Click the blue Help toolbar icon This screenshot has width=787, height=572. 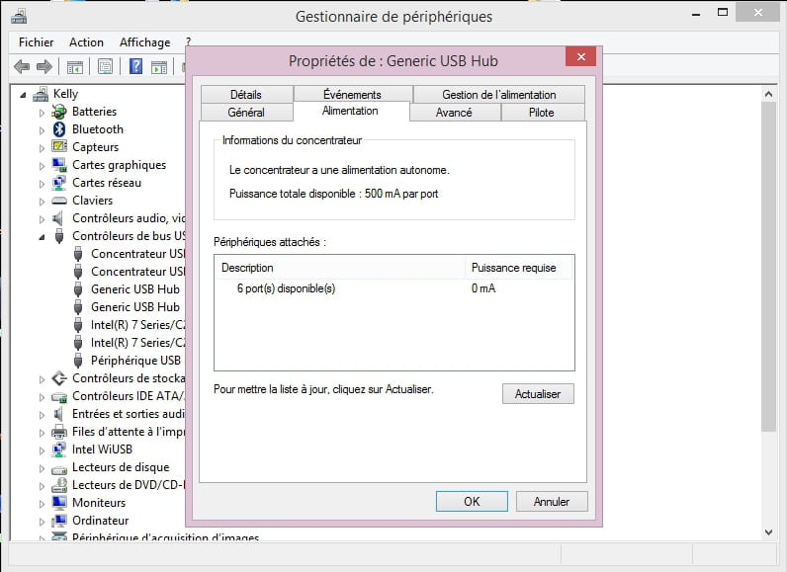click(x=134, y=67)
